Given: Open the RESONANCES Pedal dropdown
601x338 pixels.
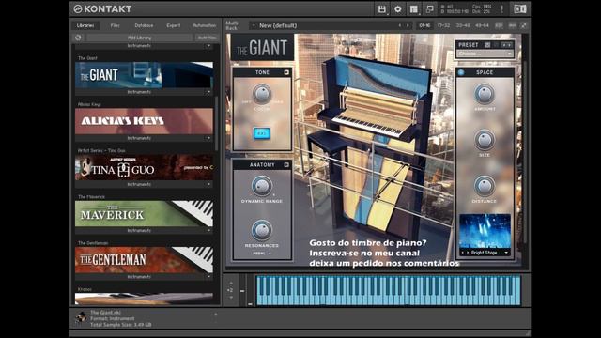Looking at the screenshot, I should (x=262, y=253).
